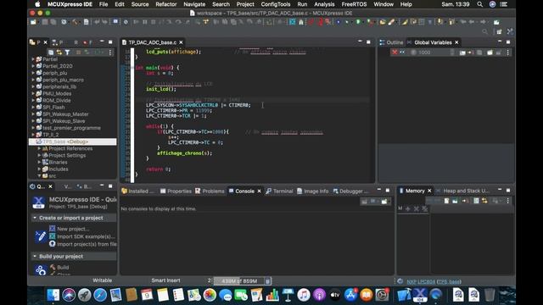Click red X remove icon in Global Variables
Image resolution: width=543 pixels, height=305 pixels.
[395, 53]
